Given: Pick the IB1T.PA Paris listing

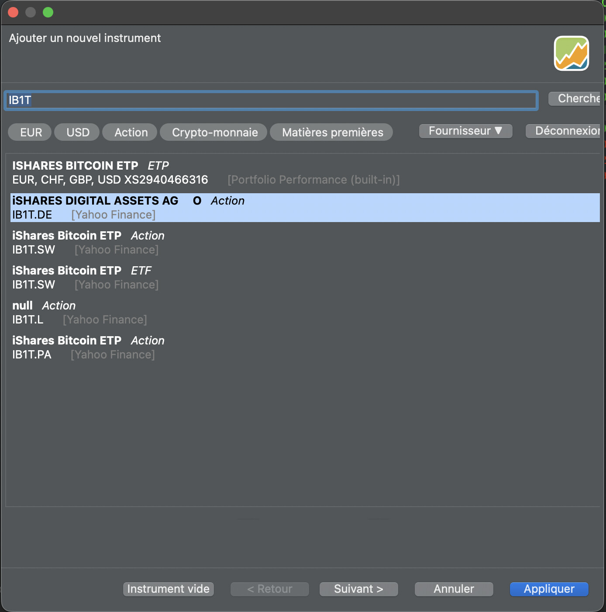Looking at the screenshot, I should point(87,348).
